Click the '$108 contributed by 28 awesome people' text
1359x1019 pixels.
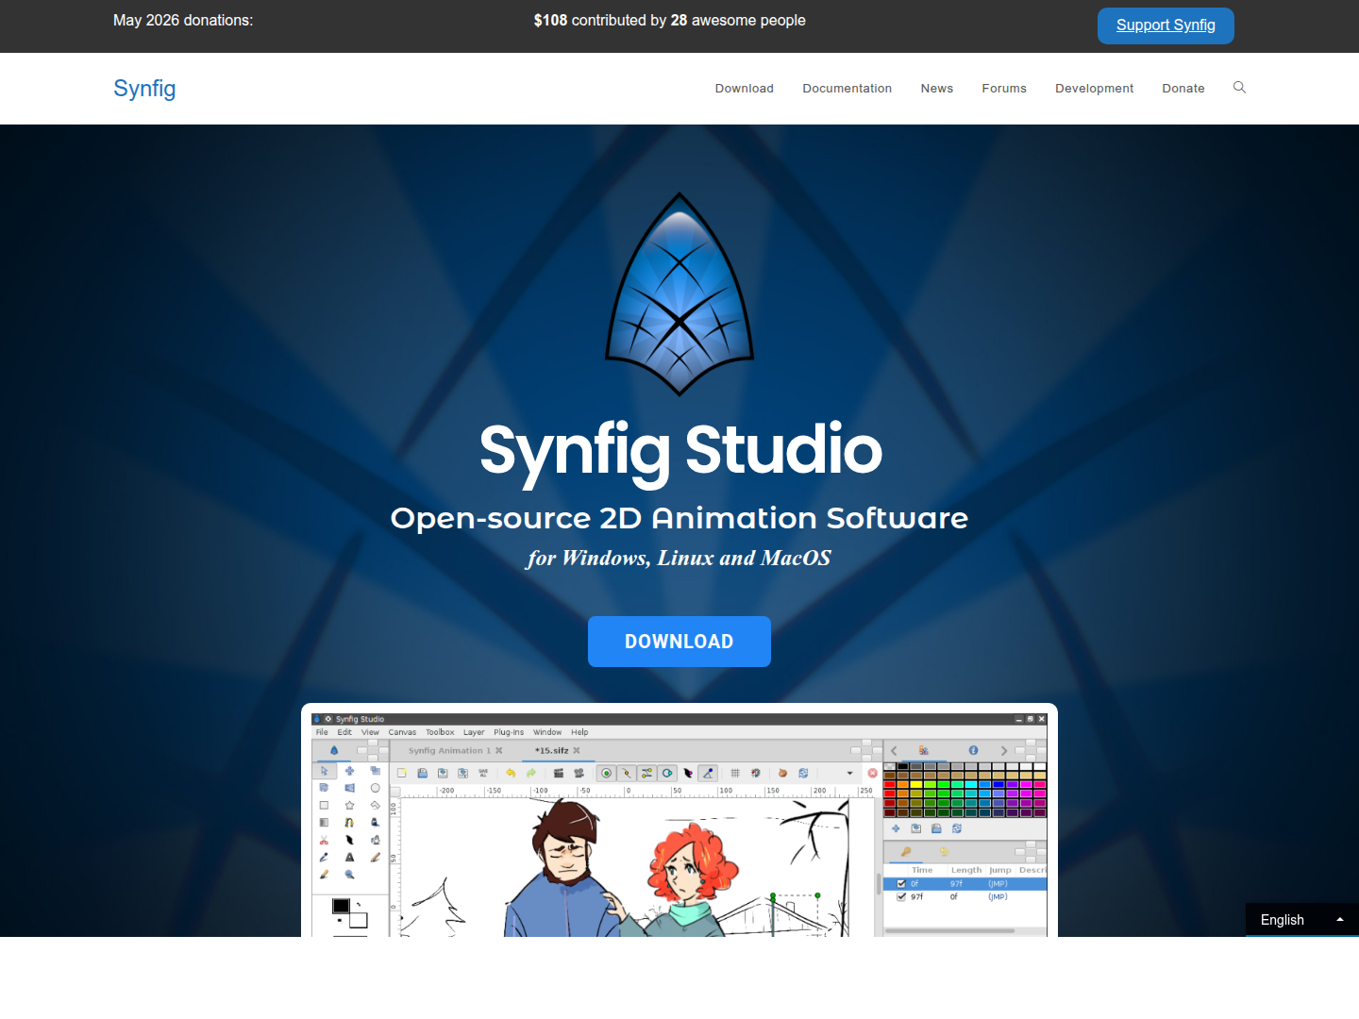tap(669, 20)
